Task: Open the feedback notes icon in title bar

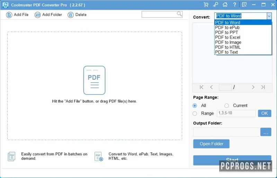Action: pyautogui.click(x=244, y=4)
